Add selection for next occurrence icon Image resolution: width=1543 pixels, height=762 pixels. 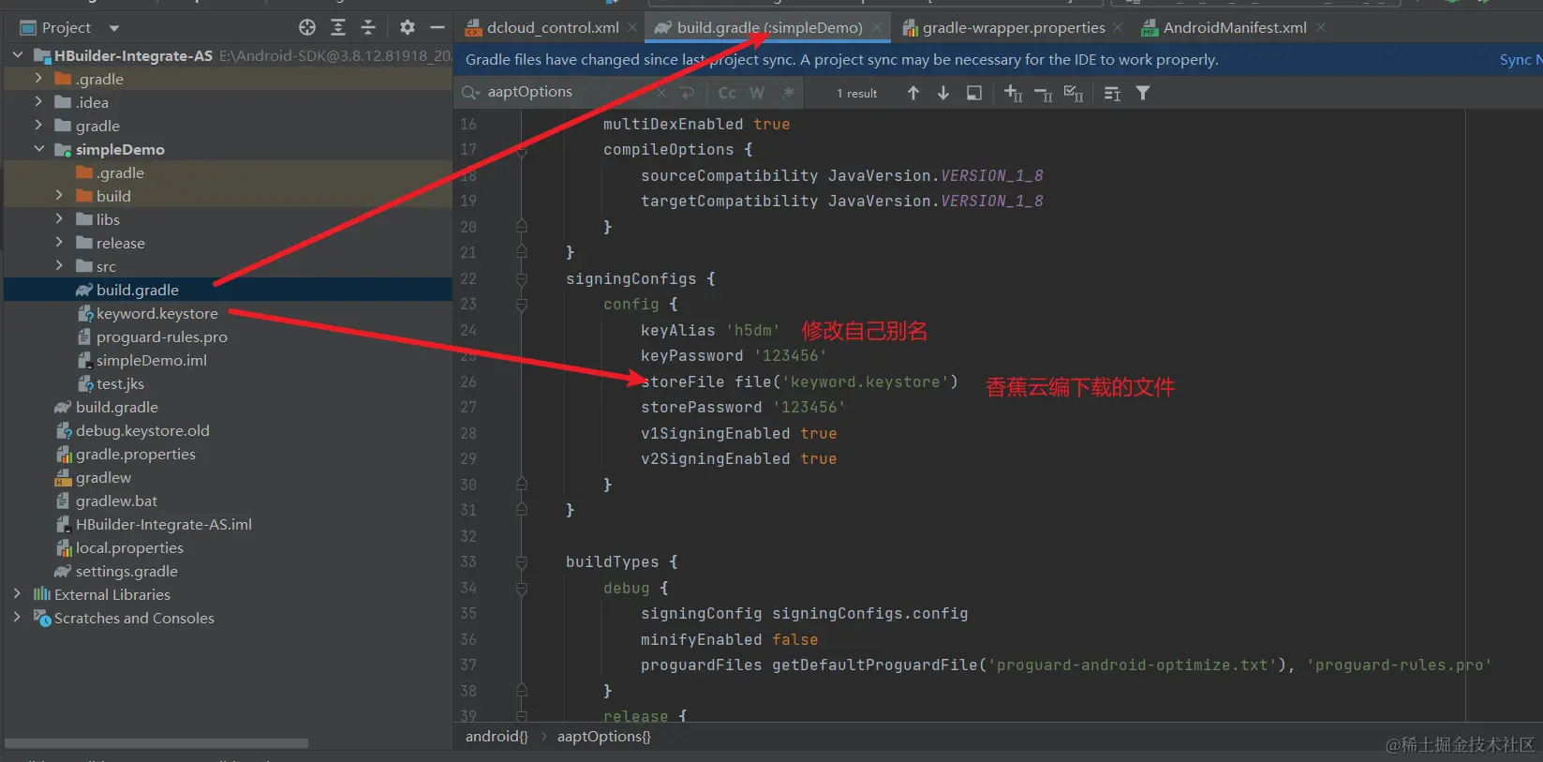point(1013,93)
